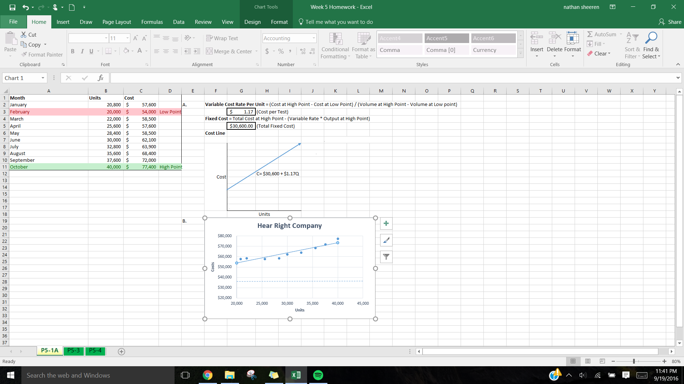
Task: Expand the font size dropdown
Action: pos(128,38)
